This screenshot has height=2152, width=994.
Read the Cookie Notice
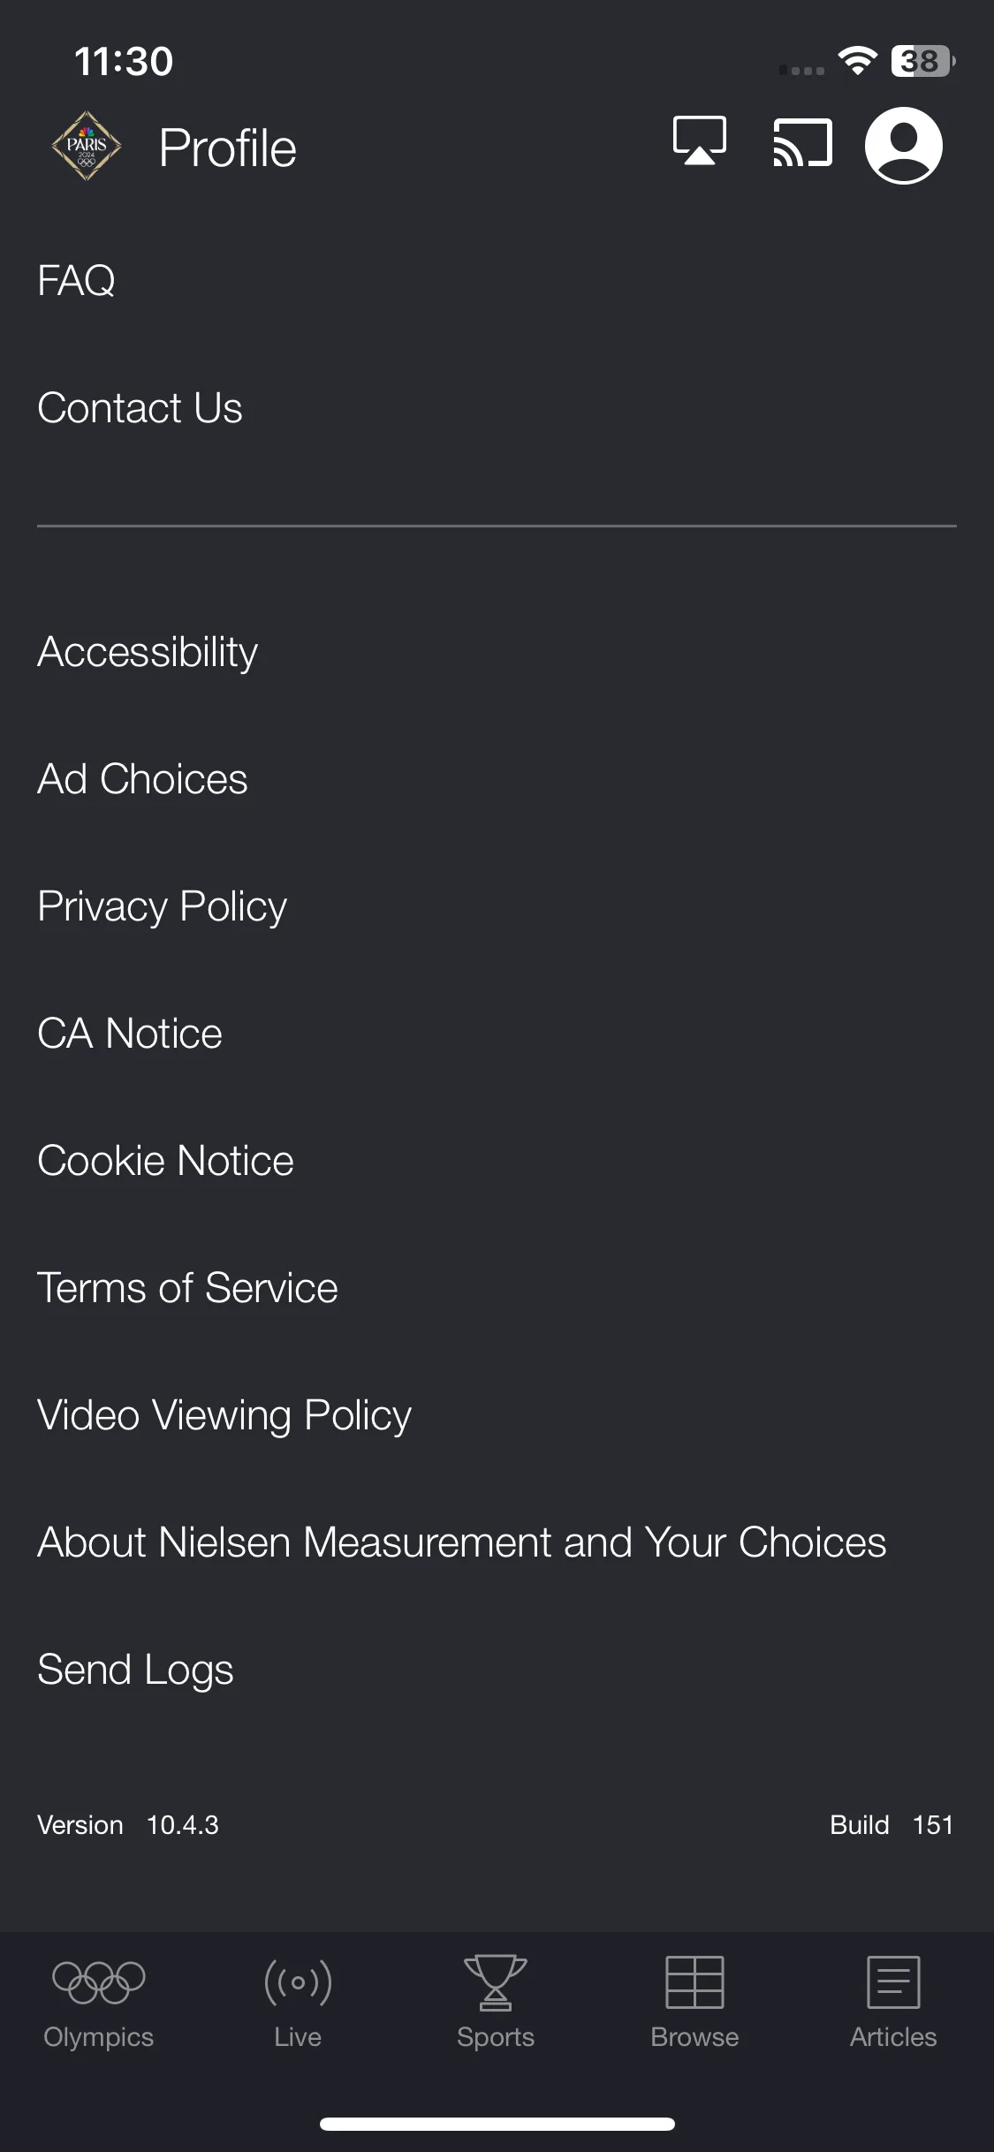[165, 1161]
